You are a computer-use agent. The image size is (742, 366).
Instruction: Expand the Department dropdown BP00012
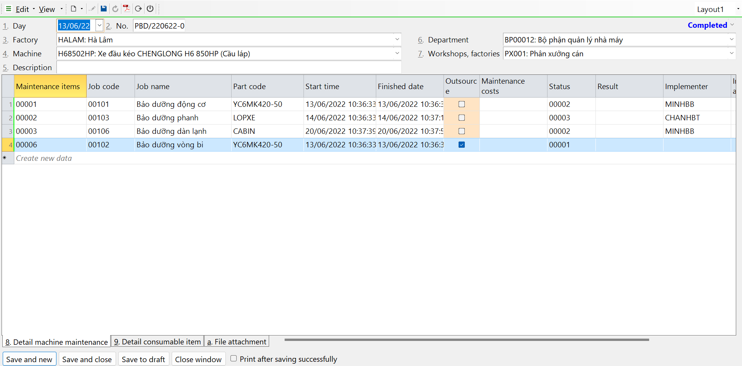point(732,39)
